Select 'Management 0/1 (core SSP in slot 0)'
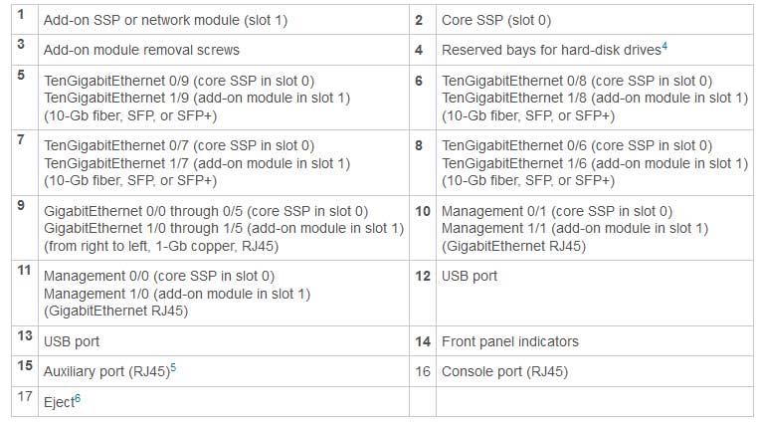Viewport: 759px width, 422px height. [x=557, y=211]
